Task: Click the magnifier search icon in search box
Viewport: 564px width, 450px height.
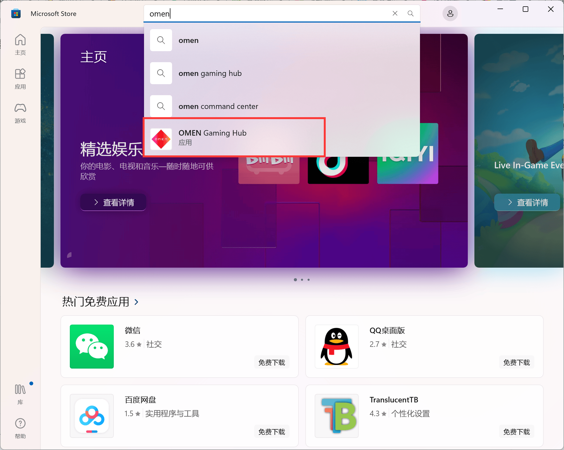Action: (x=410, y=13)
